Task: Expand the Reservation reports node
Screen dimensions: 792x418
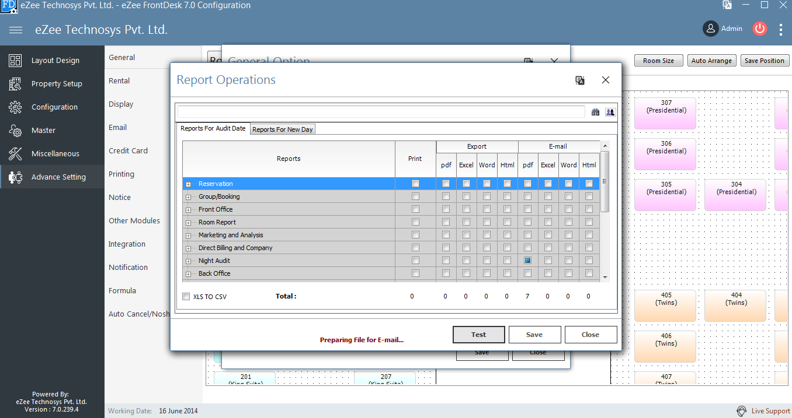Action: tap(189, 184)
